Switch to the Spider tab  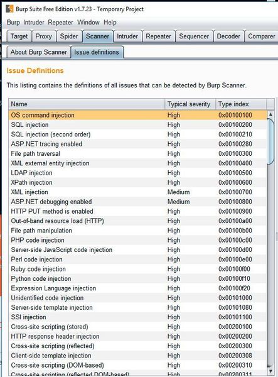[x=69, y=36]
